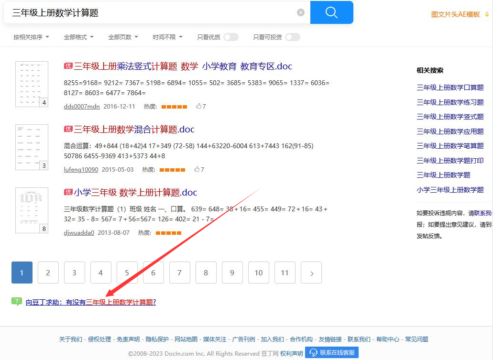
Task: Select related search 三年级上册数学笔算题
Action: pyautogui.click(x=450, y=146)
